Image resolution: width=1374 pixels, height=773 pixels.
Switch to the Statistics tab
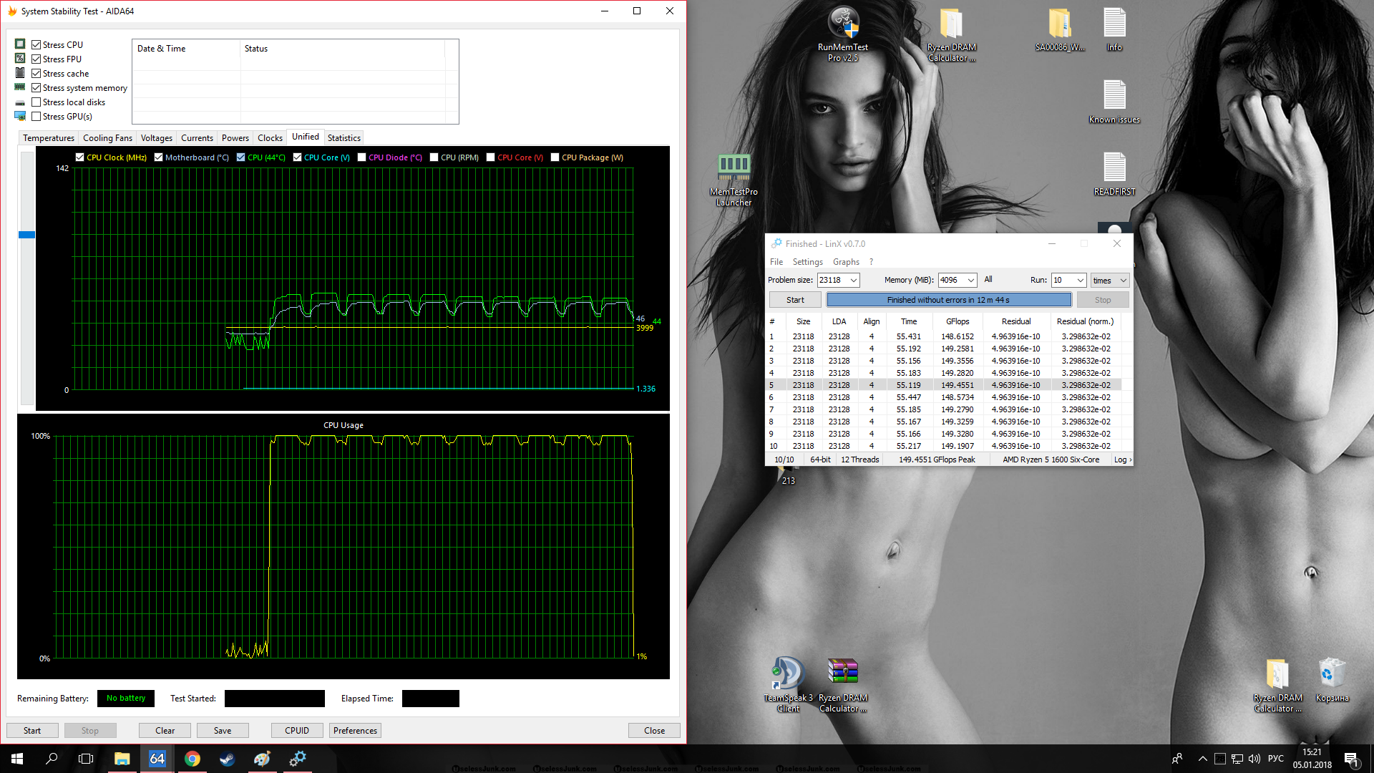point(343,138)
